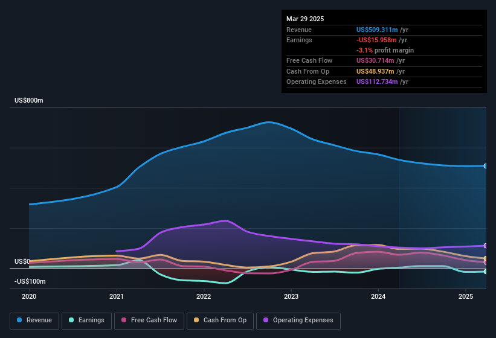Click the US$509.311m revenue value
Viewport: 496px width, 338px height.
[377, 30]
